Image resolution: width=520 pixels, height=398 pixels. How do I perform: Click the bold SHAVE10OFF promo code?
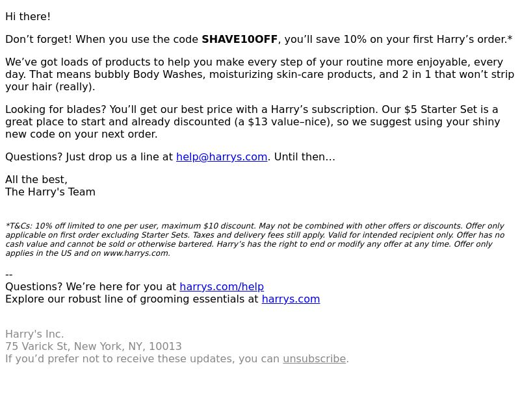pyautogui.click(x=239, y=39)
